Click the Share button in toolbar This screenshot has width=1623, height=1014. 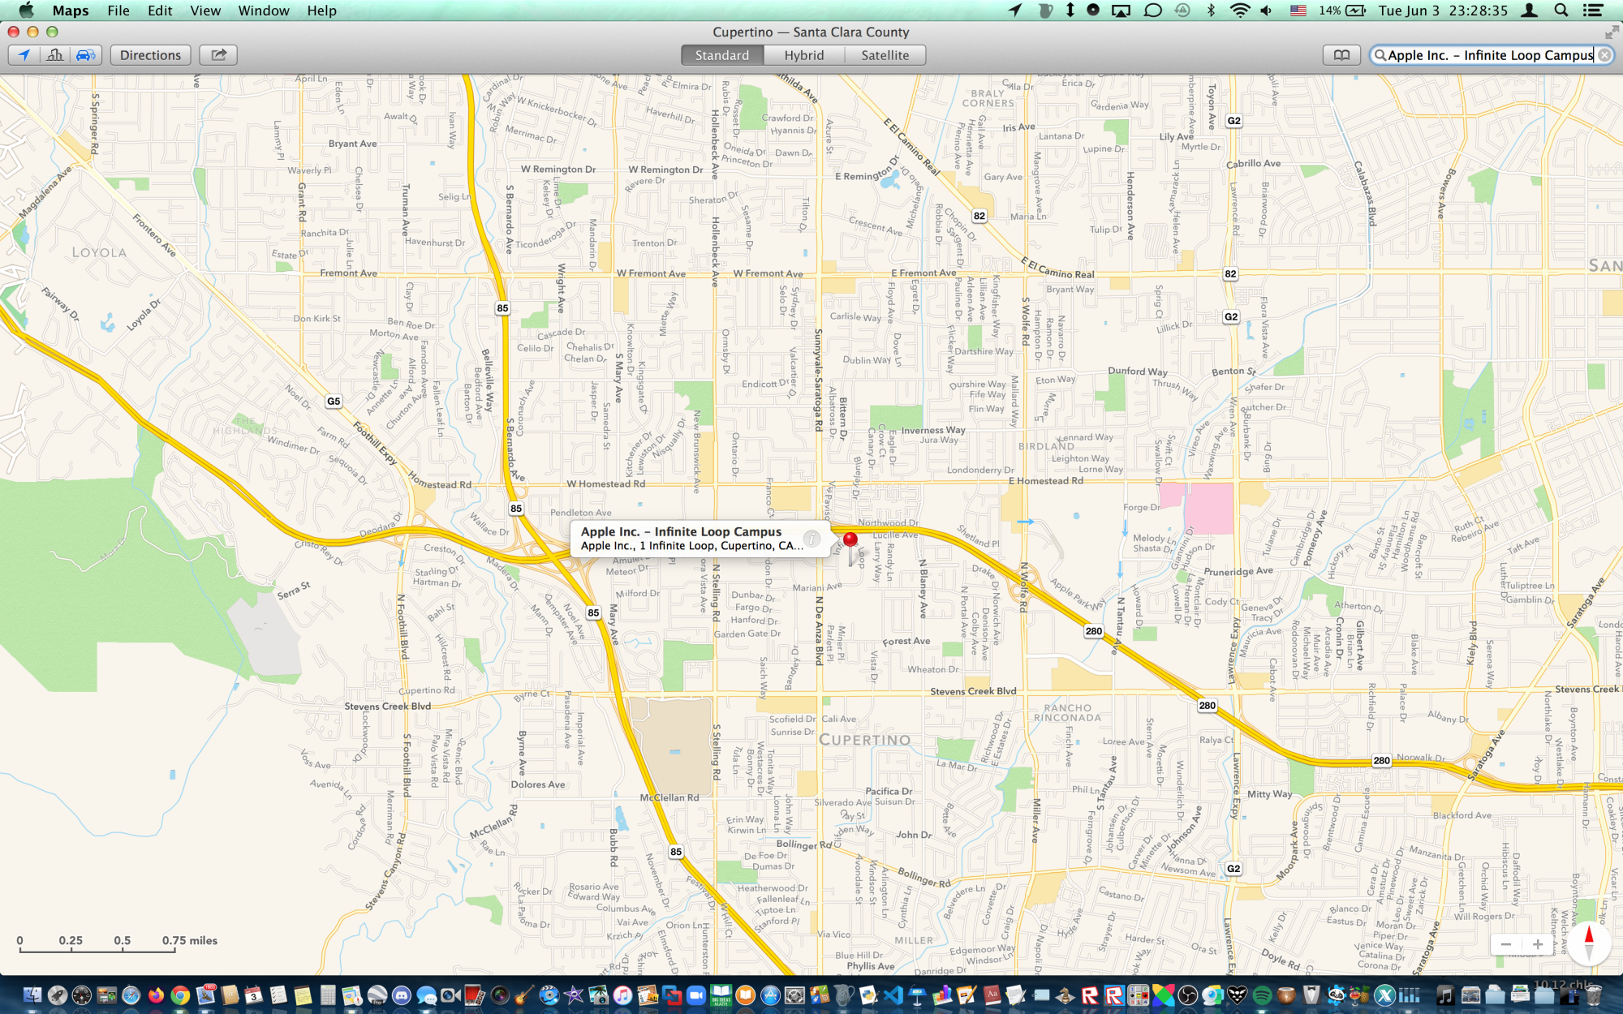[x=218, y=55]
